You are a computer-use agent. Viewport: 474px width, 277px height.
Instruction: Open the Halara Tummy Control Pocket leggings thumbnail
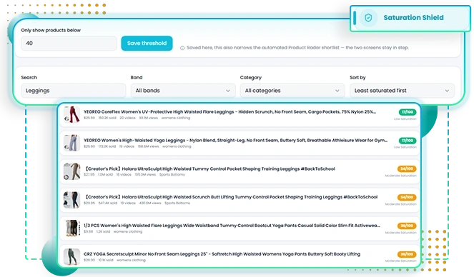pos(71,171)
